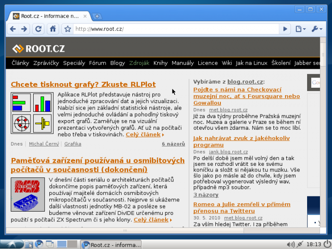
Task: Open met.blog.root.cz link dated Dnes
Action: pos(228,110)
